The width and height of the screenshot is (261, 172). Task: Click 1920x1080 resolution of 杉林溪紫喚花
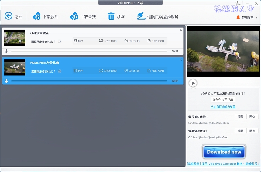pos(108,41)
